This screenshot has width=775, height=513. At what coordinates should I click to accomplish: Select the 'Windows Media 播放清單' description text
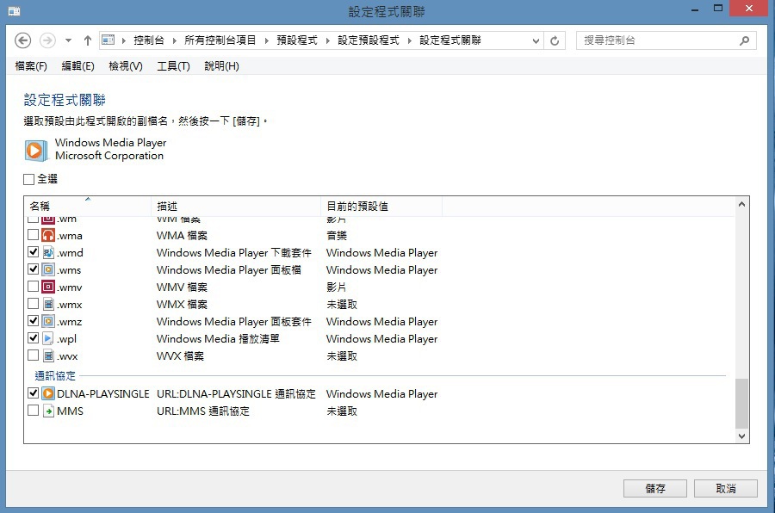(x=218, y=338)
